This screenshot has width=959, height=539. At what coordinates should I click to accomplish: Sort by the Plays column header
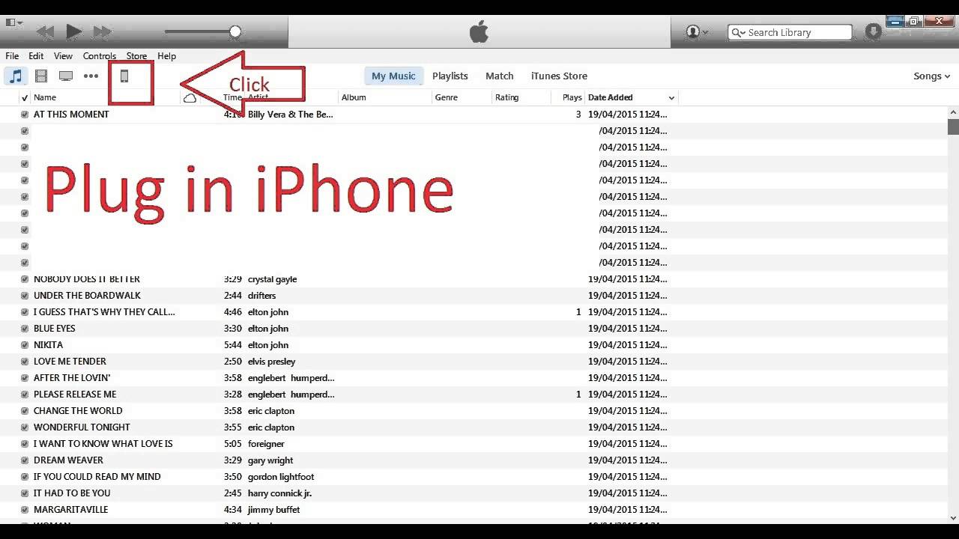[x=572, y=97]
